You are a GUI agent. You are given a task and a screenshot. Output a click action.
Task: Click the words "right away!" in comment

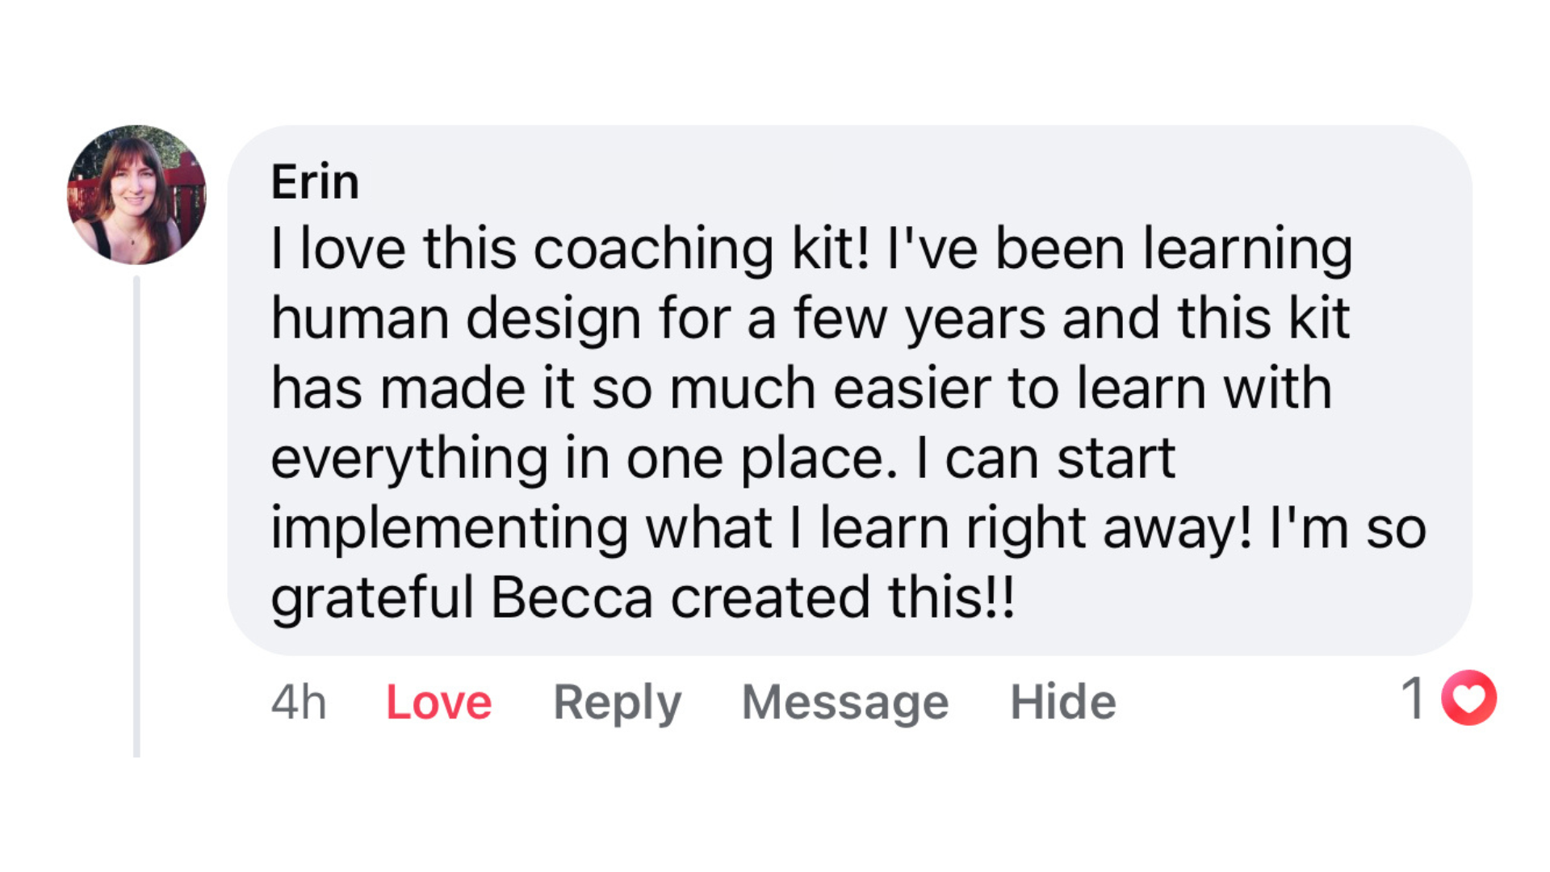coord(1108,528)
